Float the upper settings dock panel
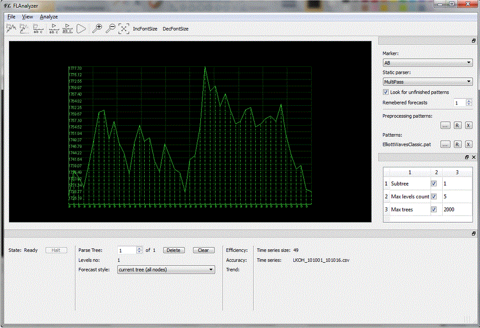Screen dimensions: 480x328 click(474, 41)
